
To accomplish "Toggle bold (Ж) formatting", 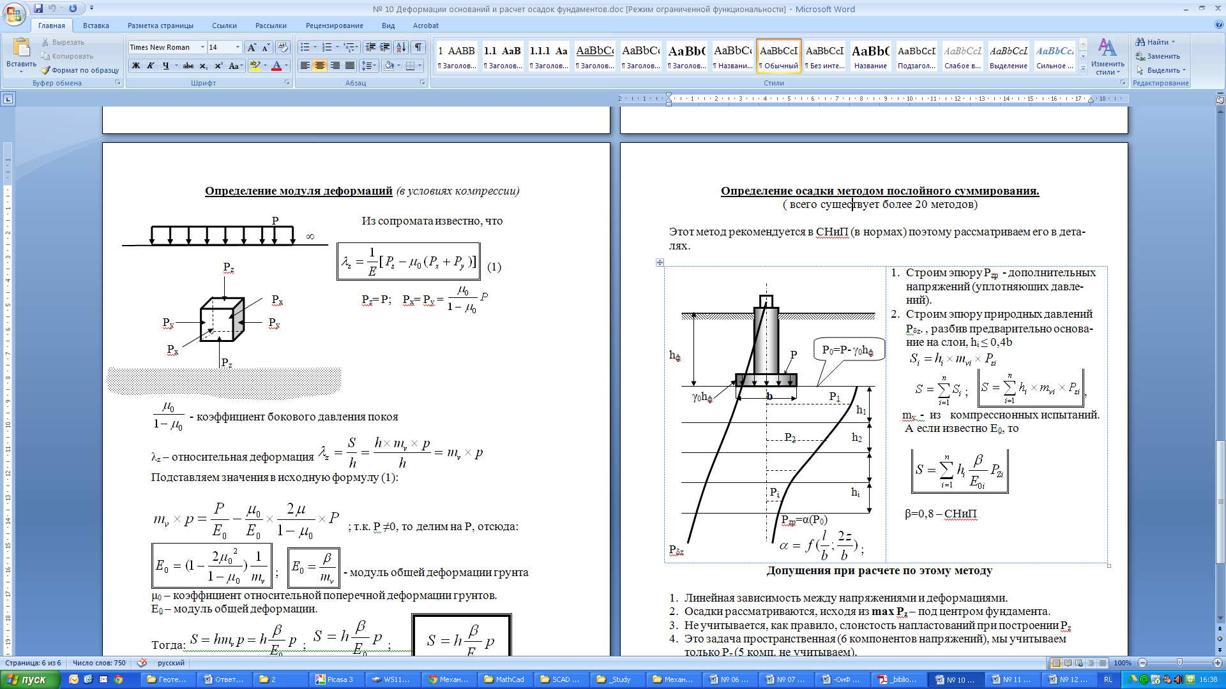I will [136, 66].
